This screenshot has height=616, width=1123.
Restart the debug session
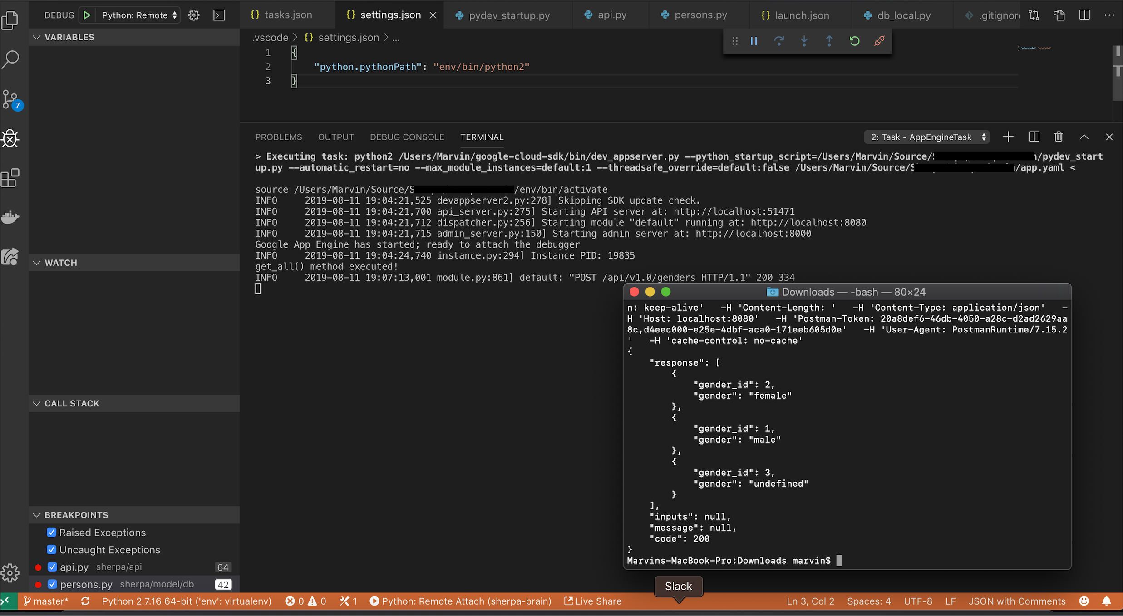pyautogui.click(x=854, y=41)
